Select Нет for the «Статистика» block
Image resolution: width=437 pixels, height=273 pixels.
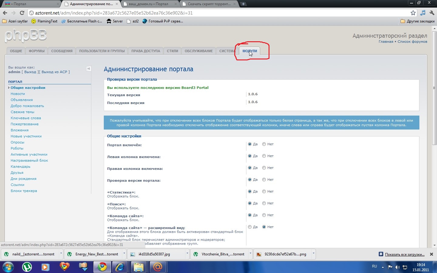[x=264, y=191]
